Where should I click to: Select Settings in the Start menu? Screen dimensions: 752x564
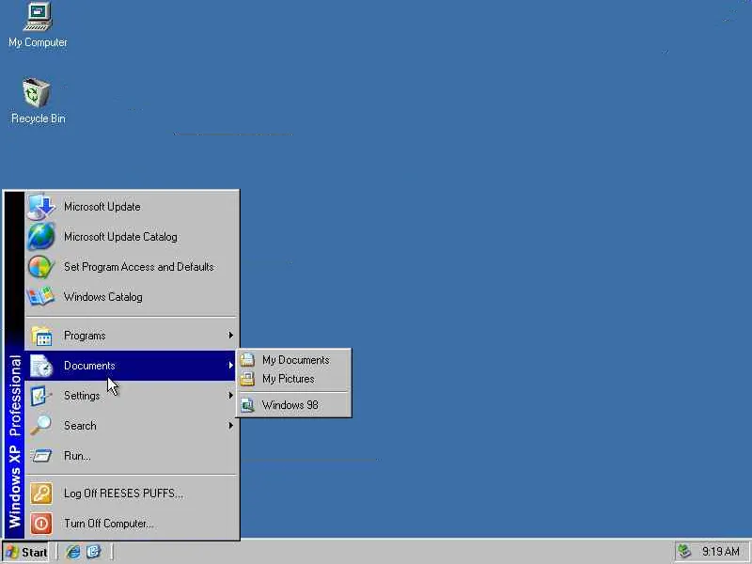pyautogui.click(x=132, y=396)
